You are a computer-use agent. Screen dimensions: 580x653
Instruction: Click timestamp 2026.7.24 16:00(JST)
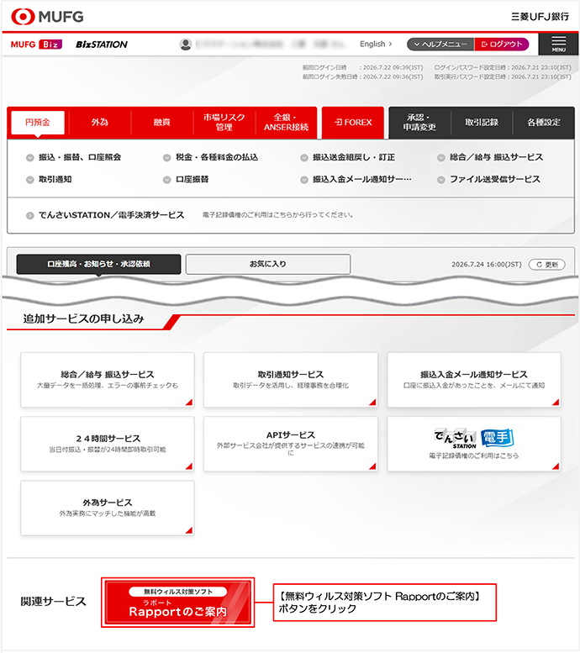point(486,265)
